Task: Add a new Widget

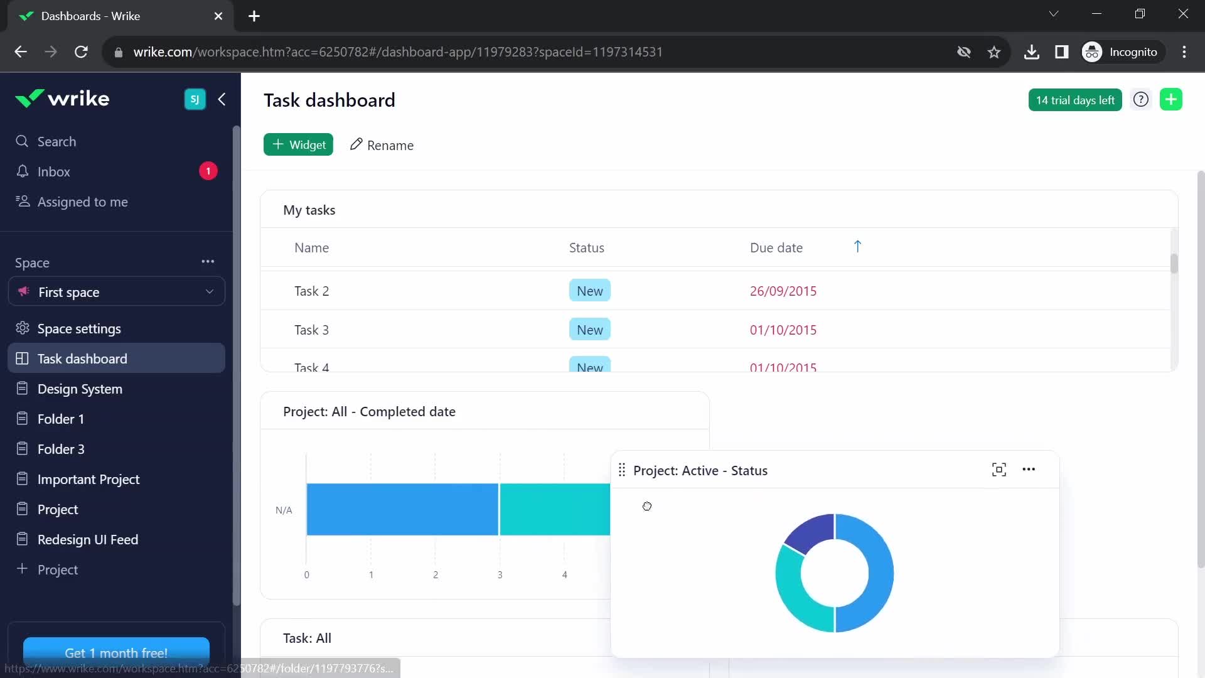Action: click(x=298, y=144)
